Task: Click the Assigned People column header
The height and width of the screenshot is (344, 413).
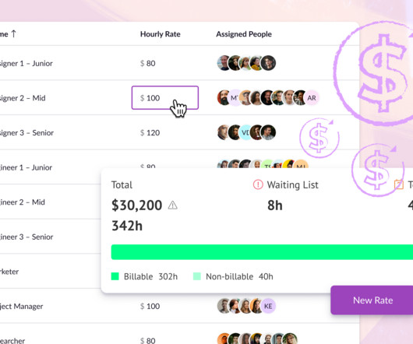Action: point(244,34)
